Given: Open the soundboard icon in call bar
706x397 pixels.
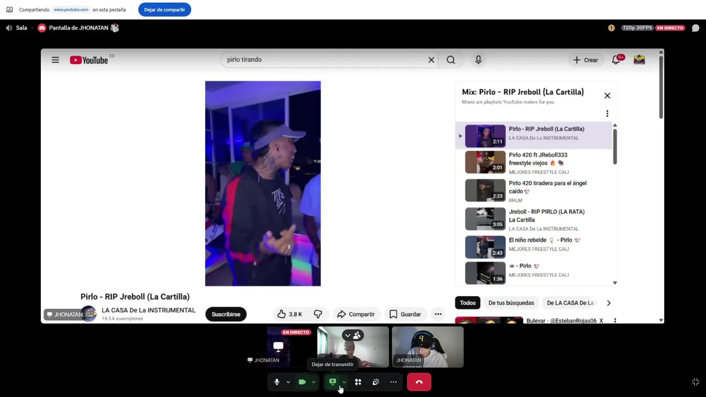Looking at the screenshot, I should coord(376,382).
